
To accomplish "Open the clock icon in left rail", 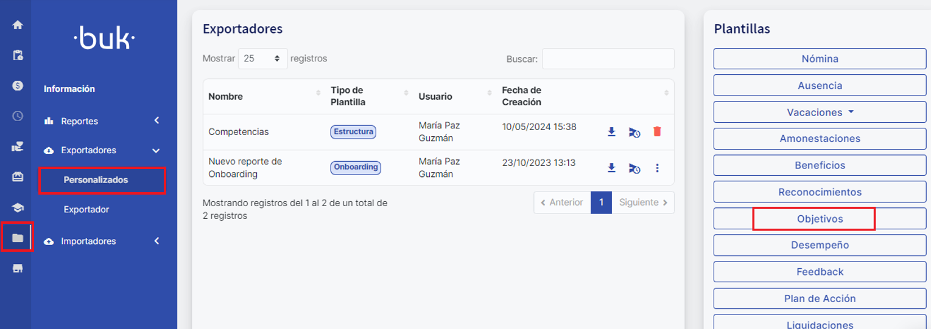I will tap(18, 116).
